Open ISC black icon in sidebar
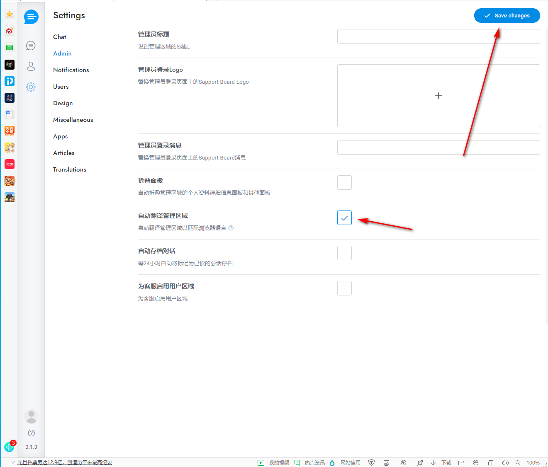Image resolution: width=548 pixels, height=467 pixels. pyautogui.click(x=10, y=65)
